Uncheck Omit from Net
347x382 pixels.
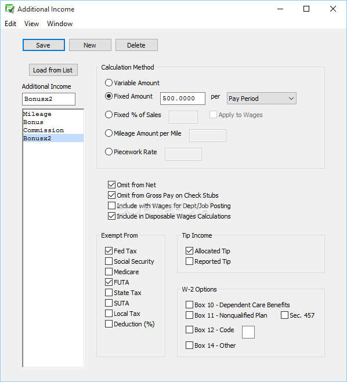point(111,185)
